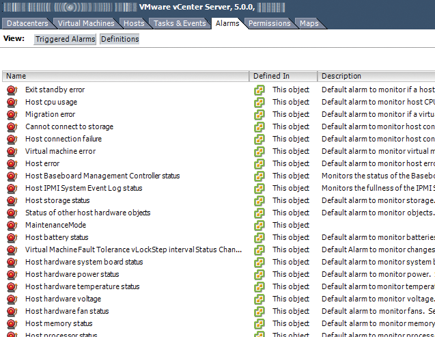Viewport: 435px width, 337px height.
Task: Select Status of other host hardware objects alarm
Action: click(87, 213)
